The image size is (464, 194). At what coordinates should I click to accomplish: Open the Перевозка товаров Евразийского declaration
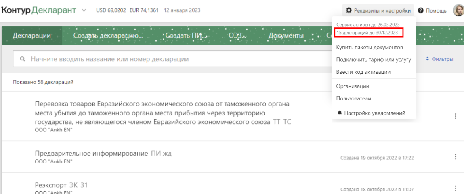pyautogui.click(x=163, y=113)
